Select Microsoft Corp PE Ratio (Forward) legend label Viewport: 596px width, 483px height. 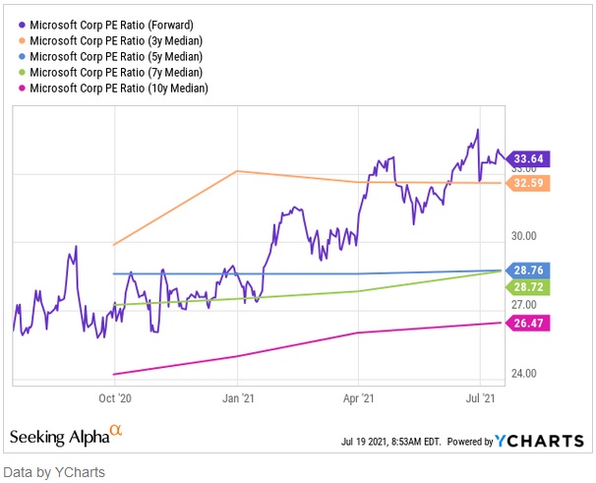click(x=123, y=25)
